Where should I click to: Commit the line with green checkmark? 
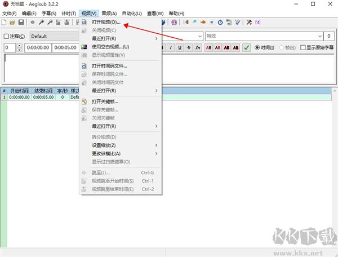click(247, 48)
